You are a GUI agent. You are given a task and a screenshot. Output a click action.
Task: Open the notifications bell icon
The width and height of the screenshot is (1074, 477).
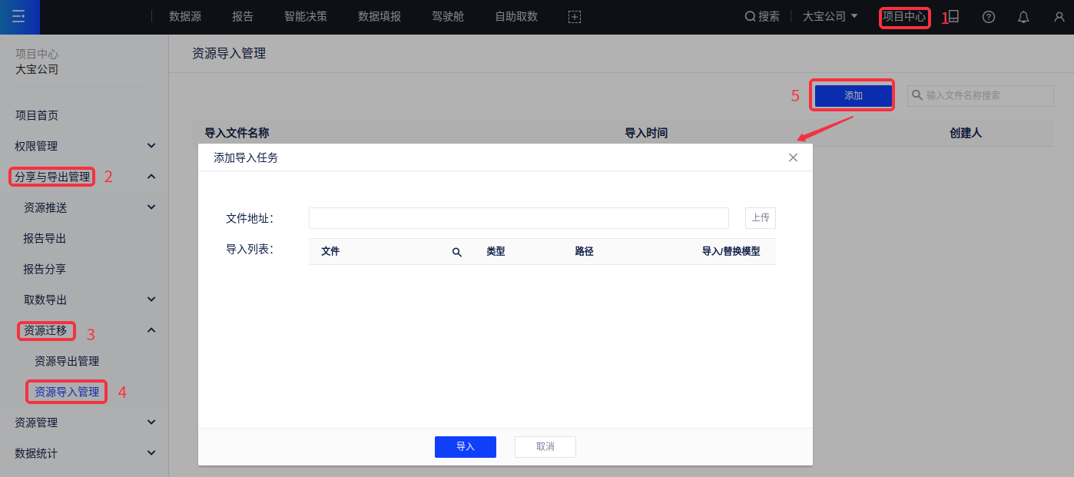pyautogui.click(x=1023, y=17)
